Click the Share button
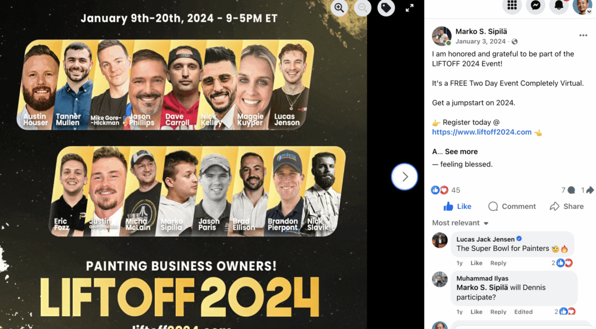Screen dimensions: 596x329 [x=566, y=206]
